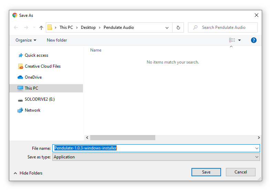Refresh the Pendulate Audio folder
The width and height of the screenshot is (271, 191).
point(178,27)
